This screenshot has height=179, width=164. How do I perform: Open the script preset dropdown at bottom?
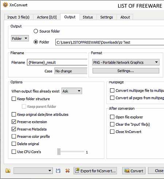pos(33,171)
